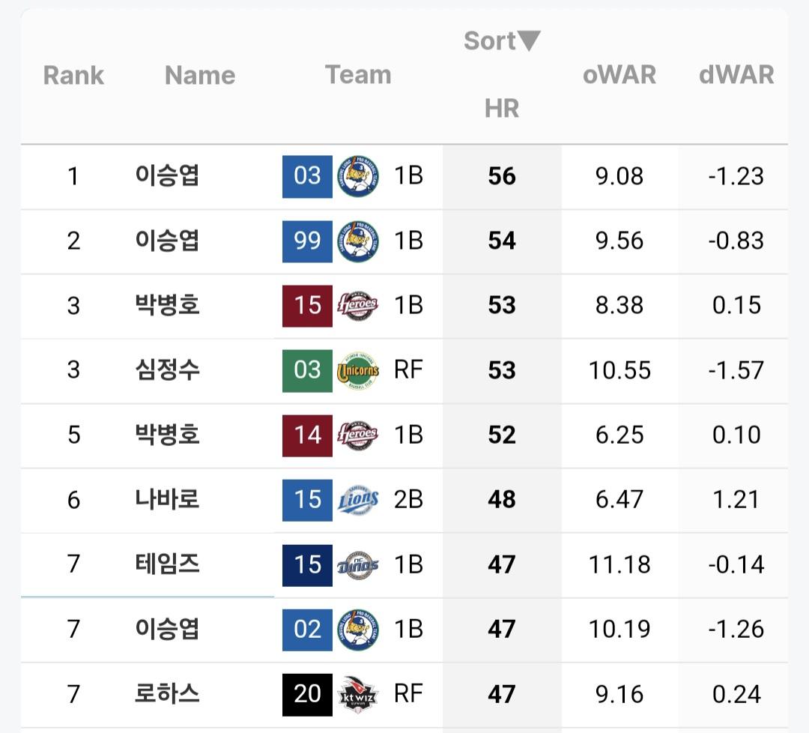Click the green 03 season badge
Screen dimensions: 809x733
[x=307, y=370]
